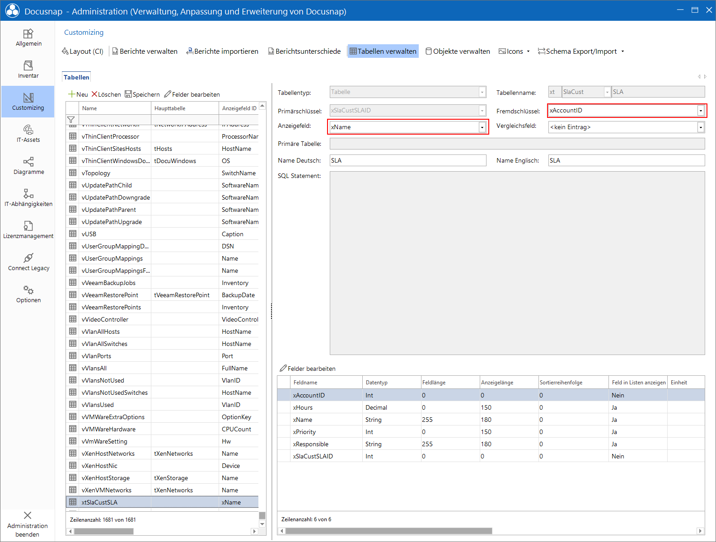Click the filter icon in table list

pyautogui.click(x=71, y=120)
